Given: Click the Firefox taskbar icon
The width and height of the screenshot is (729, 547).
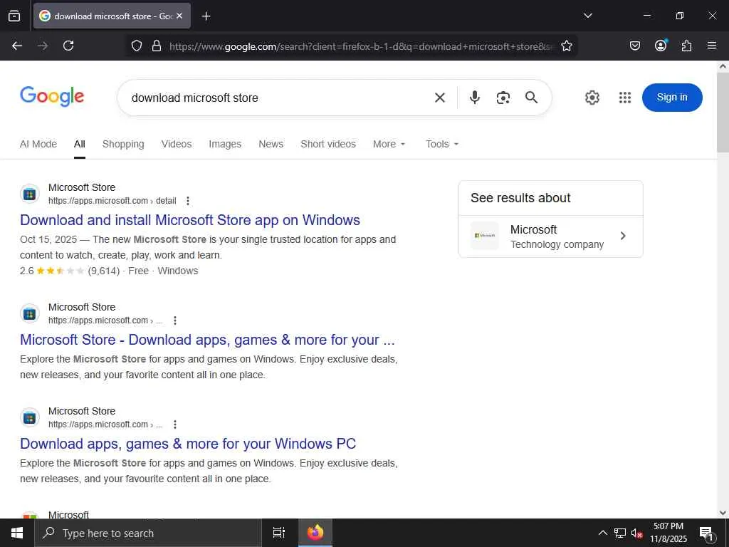Looking at the screenshot, I should click(x=315, y=533).
